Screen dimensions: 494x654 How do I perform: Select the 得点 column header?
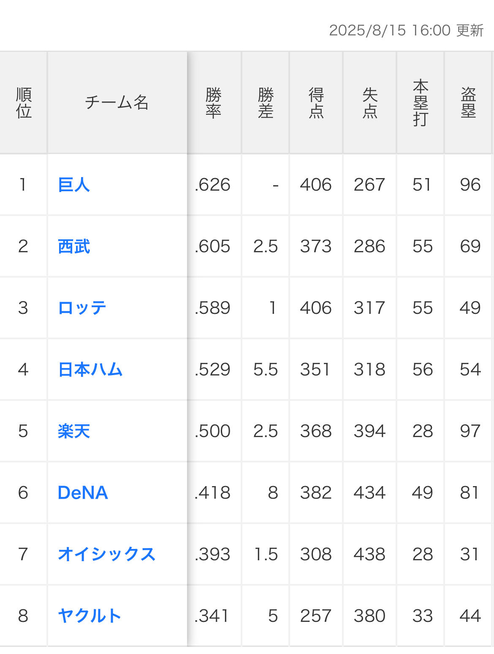(x=316, y=103)
